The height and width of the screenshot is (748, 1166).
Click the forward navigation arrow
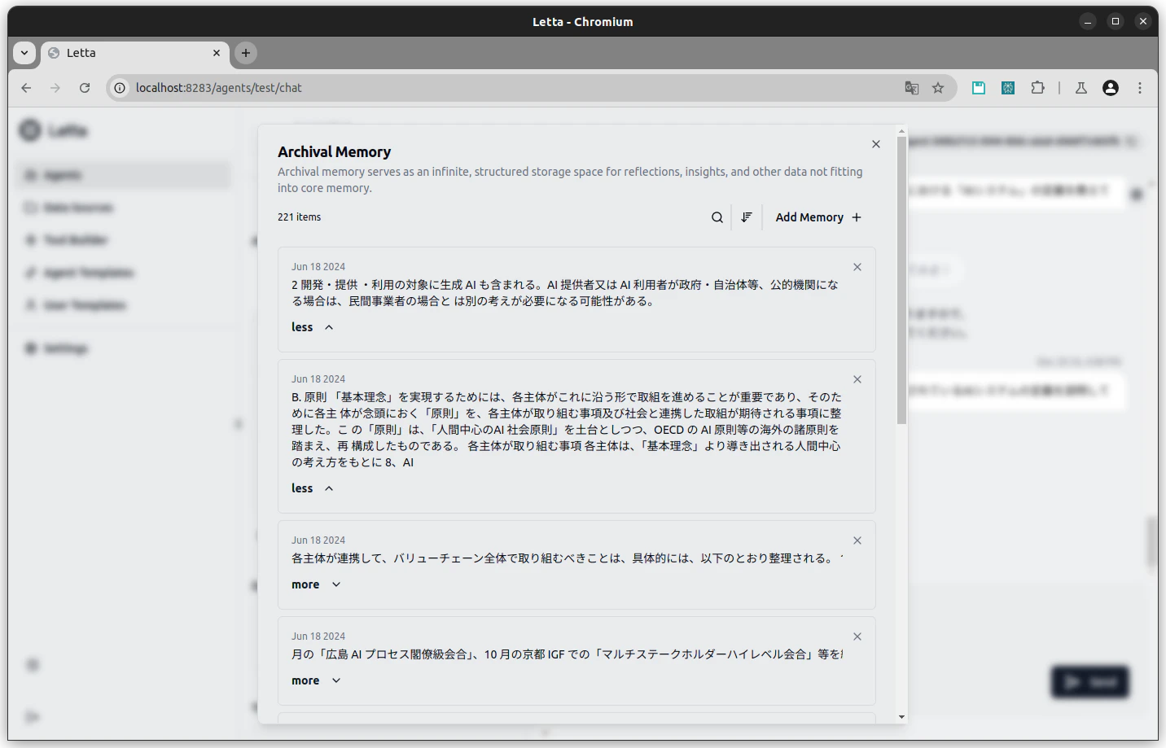(55, 88)
